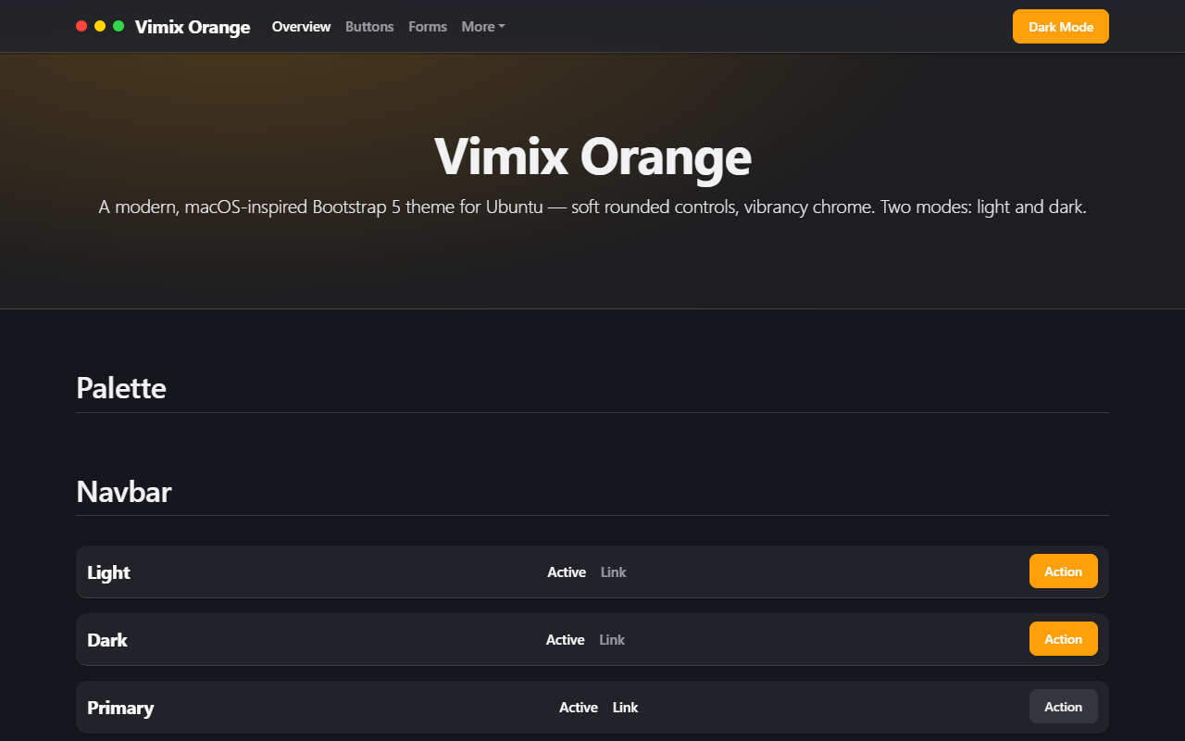Screen dimensions: 1185x741
Task: Select Active in the Light navbar
Action: tap(567, 572)
